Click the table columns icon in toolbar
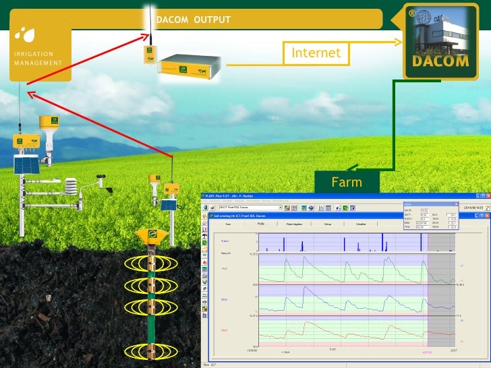 328,208
